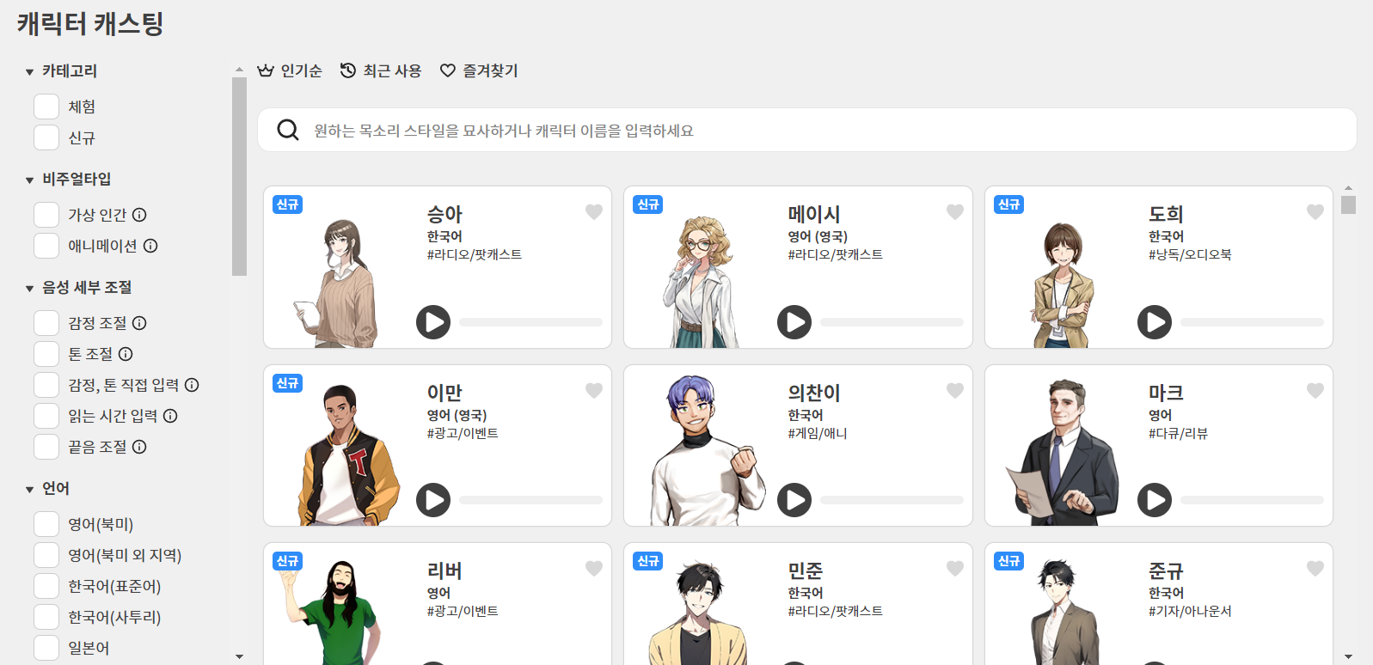Favorite the 승아 character heart

[x=594, y=212]
